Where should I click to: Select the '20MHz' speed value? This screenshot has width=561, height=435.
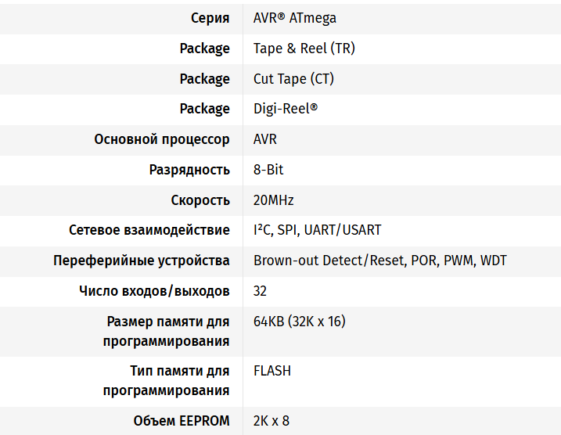(x=274, y=200)
